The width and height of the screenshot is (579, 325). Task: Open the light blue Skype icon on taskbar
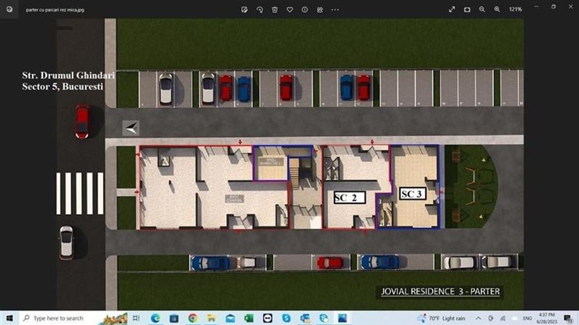click(x=324, y=318)
